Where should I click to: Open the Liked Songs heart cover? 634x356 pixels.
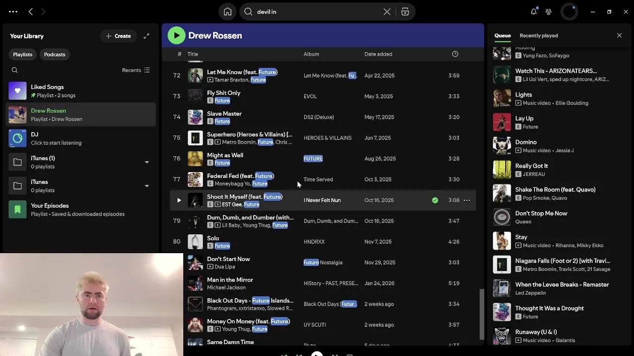click(17, 91)
